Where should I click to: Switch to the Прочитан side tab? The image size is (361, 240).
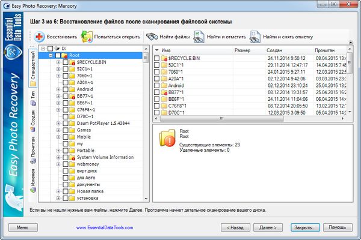(33, 150)
